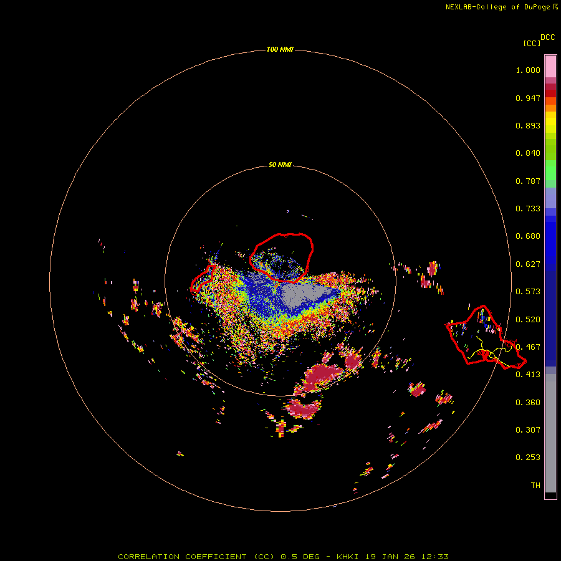561x561 pixels.
Task: Click the 0.253 scale value
Action: (528, 458)
